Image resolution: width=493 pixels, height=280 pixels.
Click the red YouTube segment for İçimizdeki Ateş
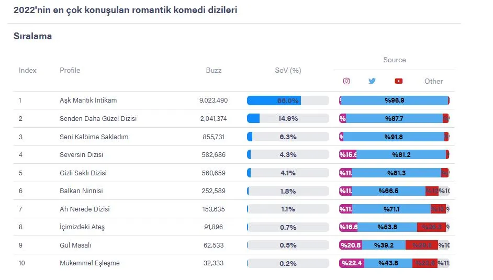[x=431, y=227]
